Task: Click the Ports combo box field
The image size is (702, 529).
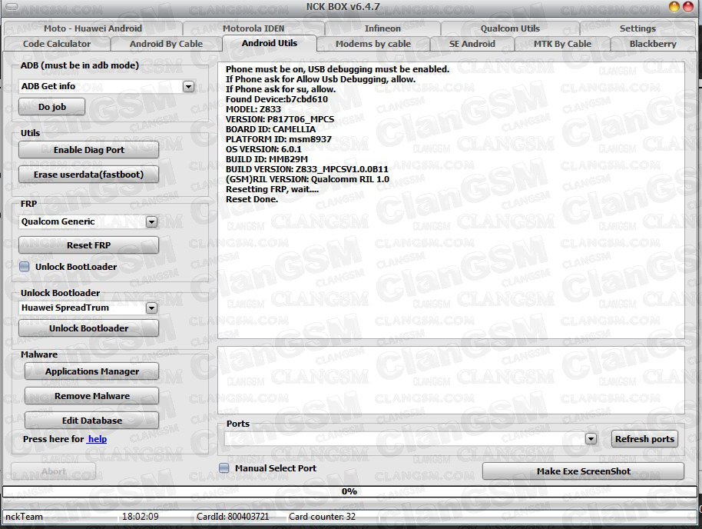Action: 411,439
